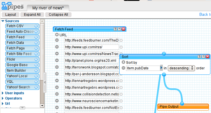Click the sidebar scrollbar down arrow
Screen dimensions: 211x113
[42, 106]
